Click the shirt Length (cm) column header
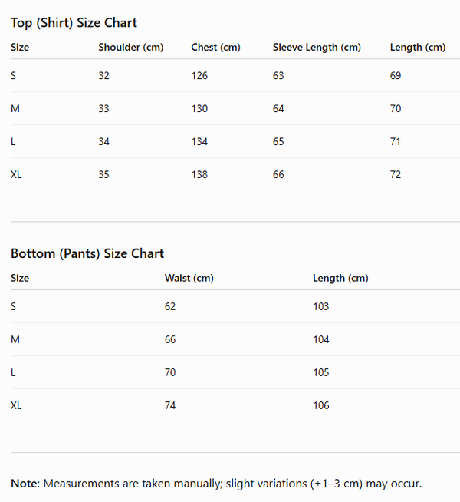The image size is (460, 502). coord(418,48)
